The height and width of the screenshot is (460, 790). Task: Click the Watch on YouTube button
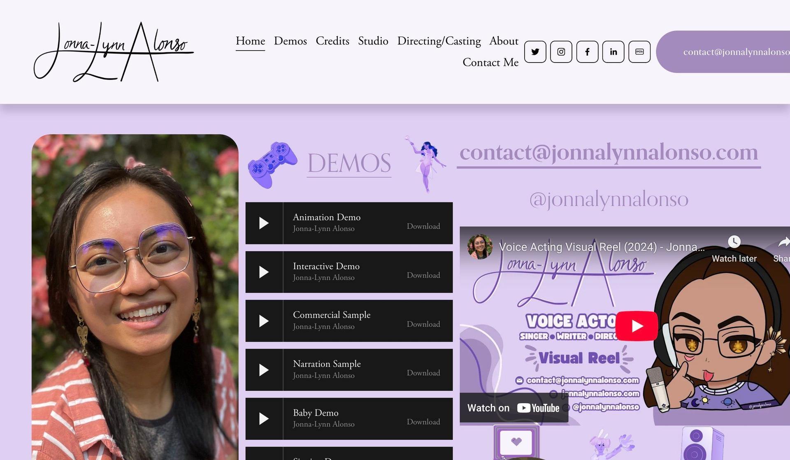[513, 408]
